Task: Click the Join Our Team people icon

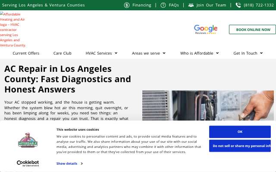Action: [x=191, y=5]
